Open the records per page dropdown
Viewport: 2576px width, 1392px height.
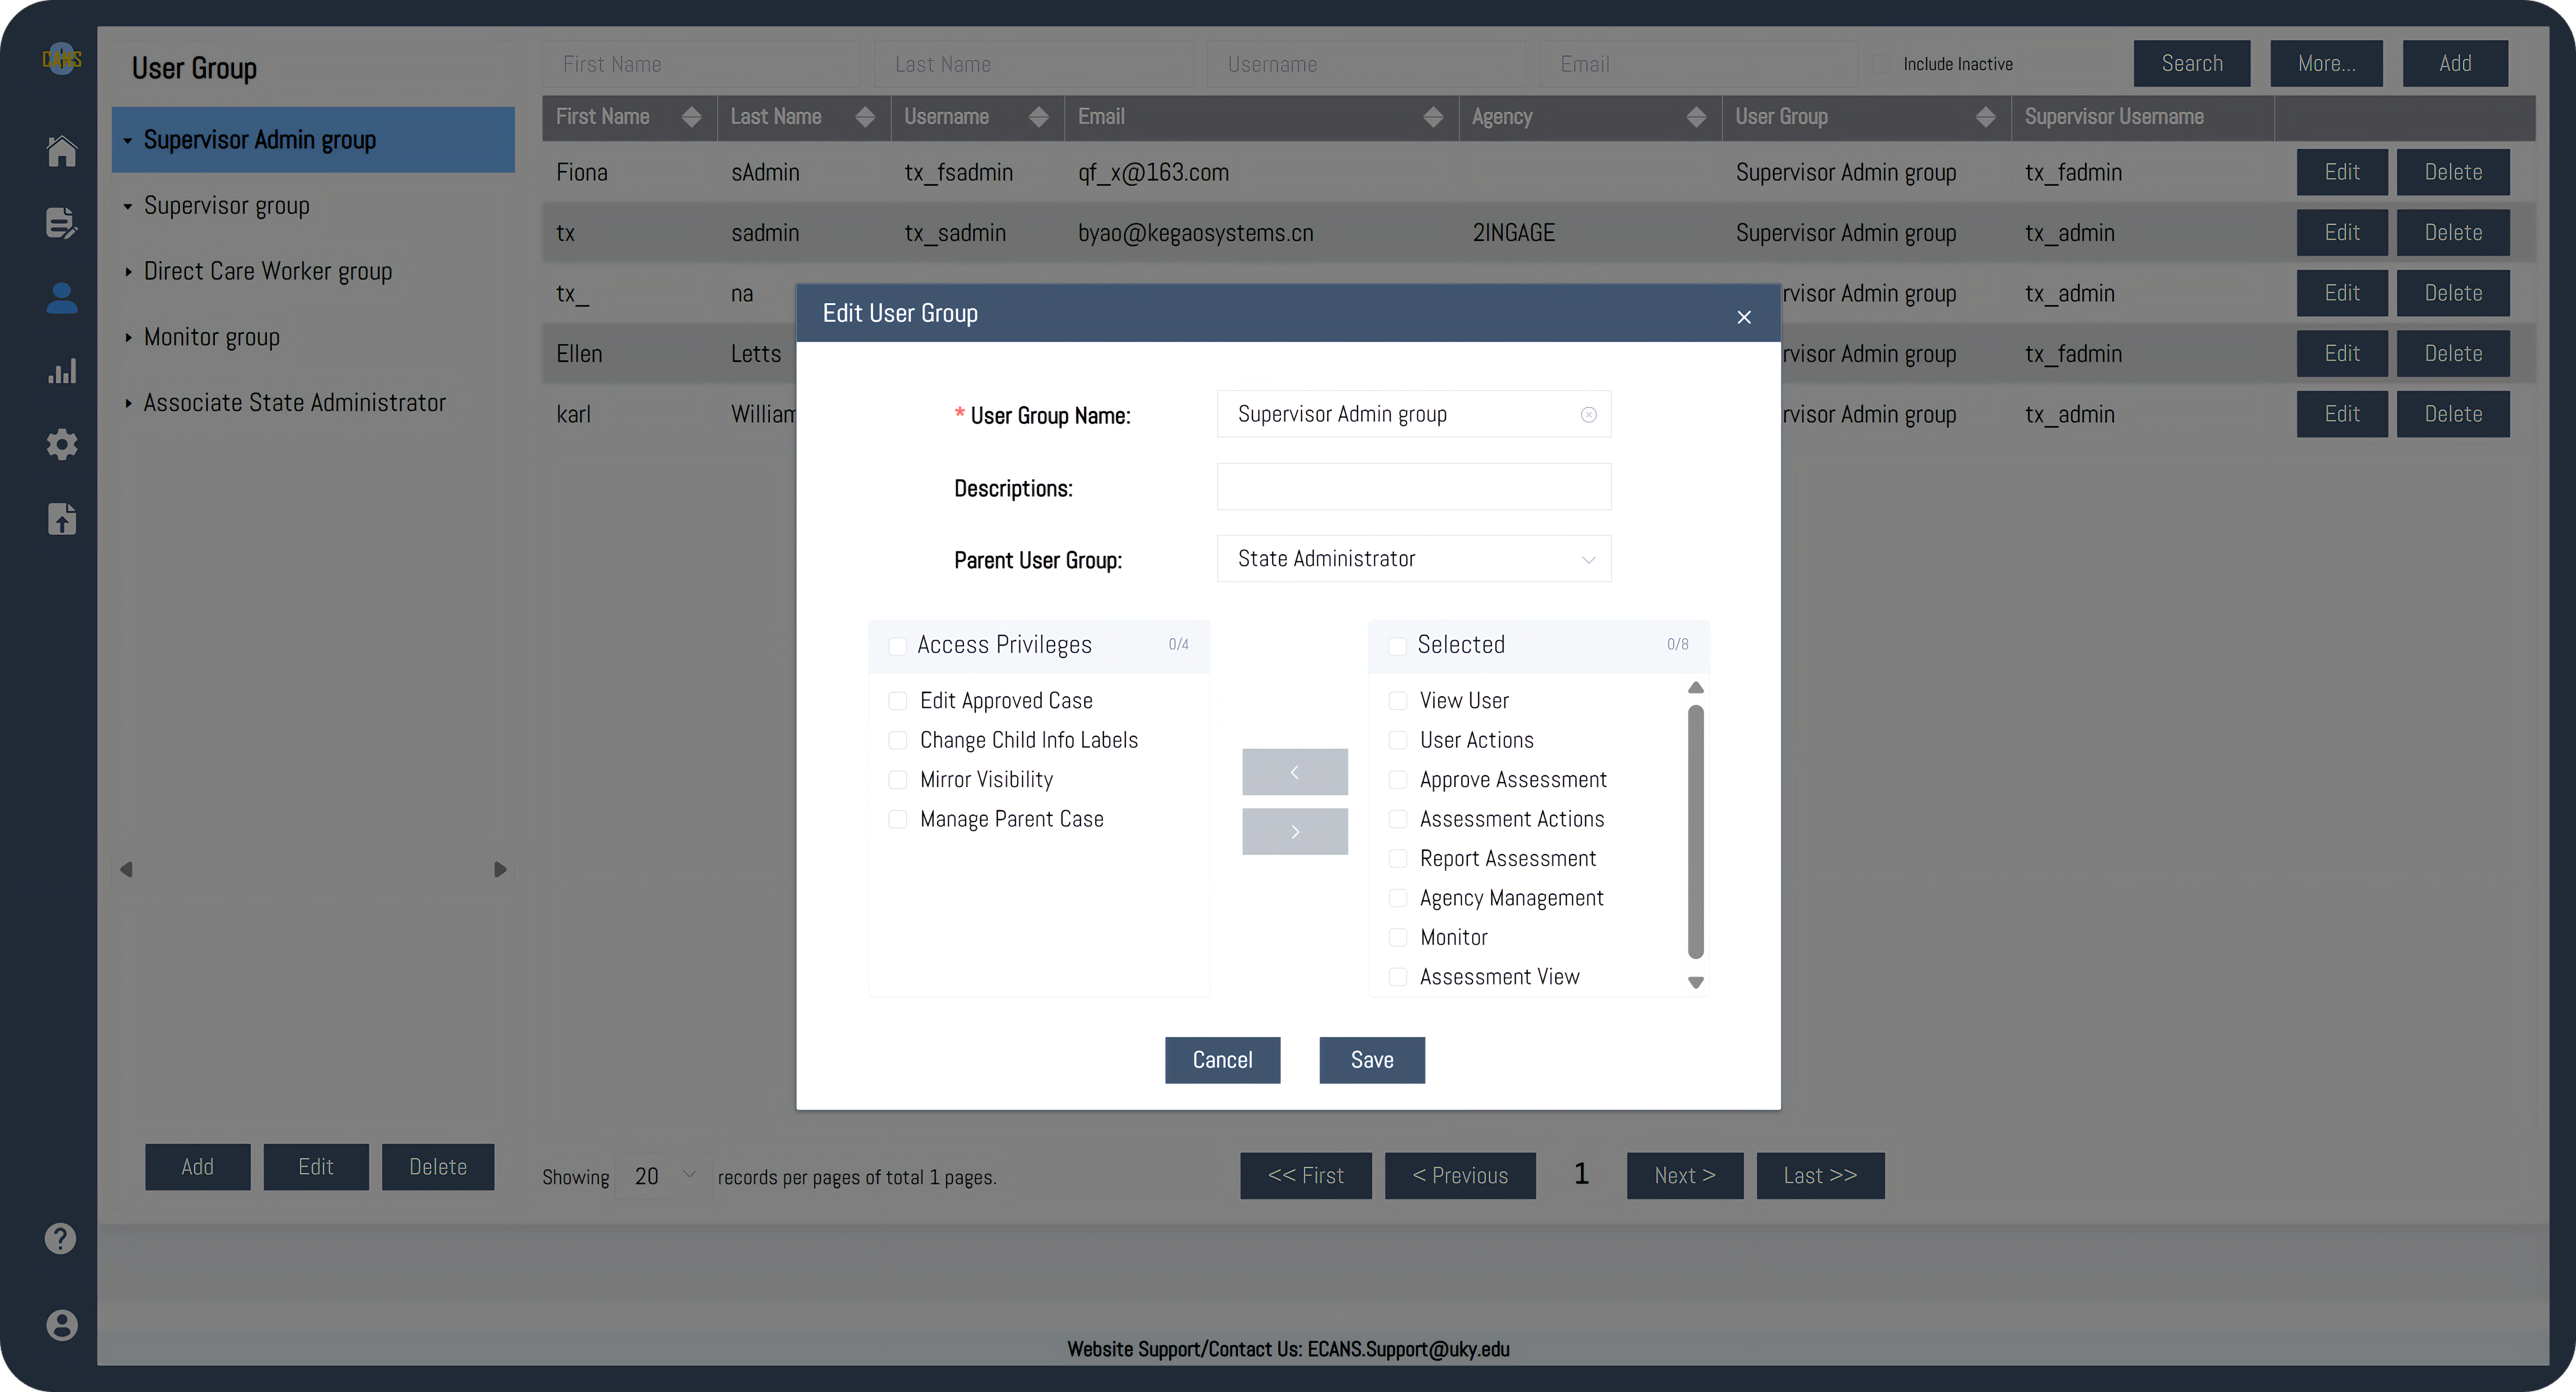coord(664,1176)
